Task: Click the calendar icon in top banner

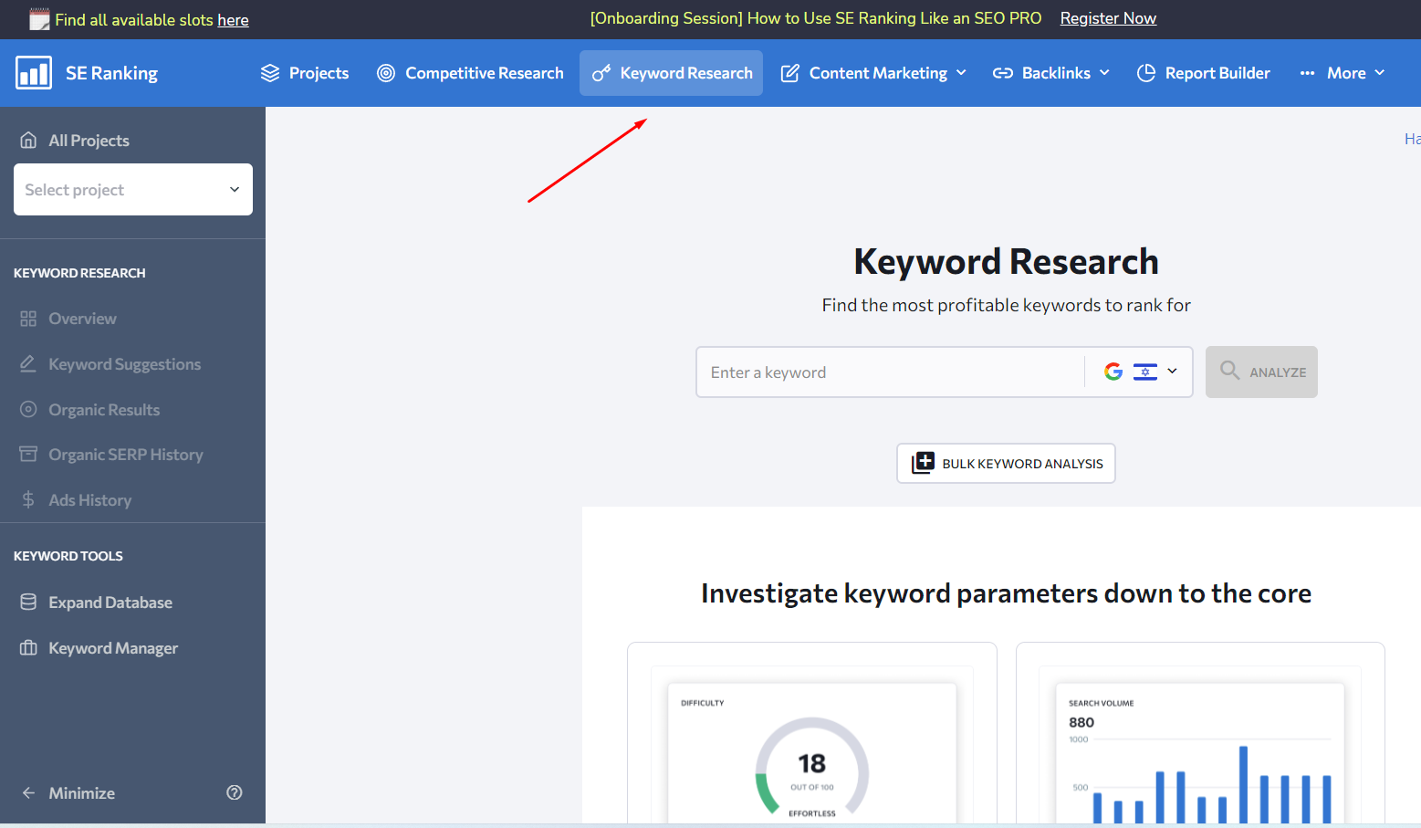Action: pos(39,19)
